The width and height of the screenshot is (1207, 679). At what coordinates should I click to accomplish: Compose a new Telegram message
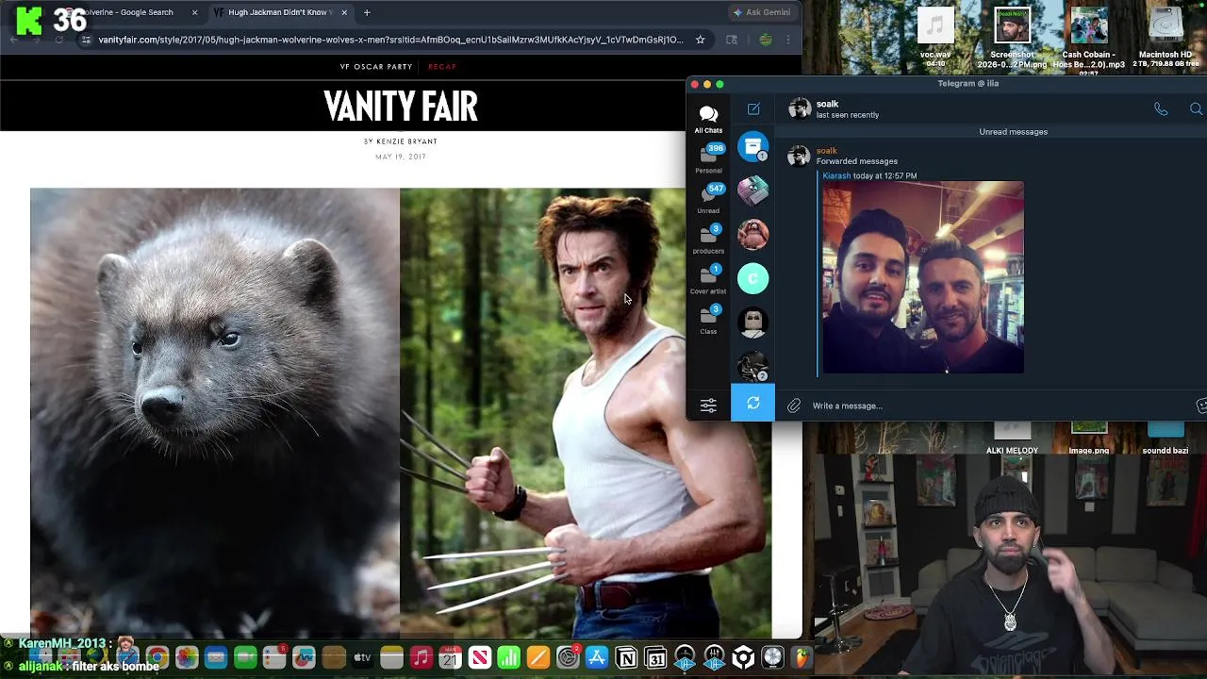tap(753, 109)
